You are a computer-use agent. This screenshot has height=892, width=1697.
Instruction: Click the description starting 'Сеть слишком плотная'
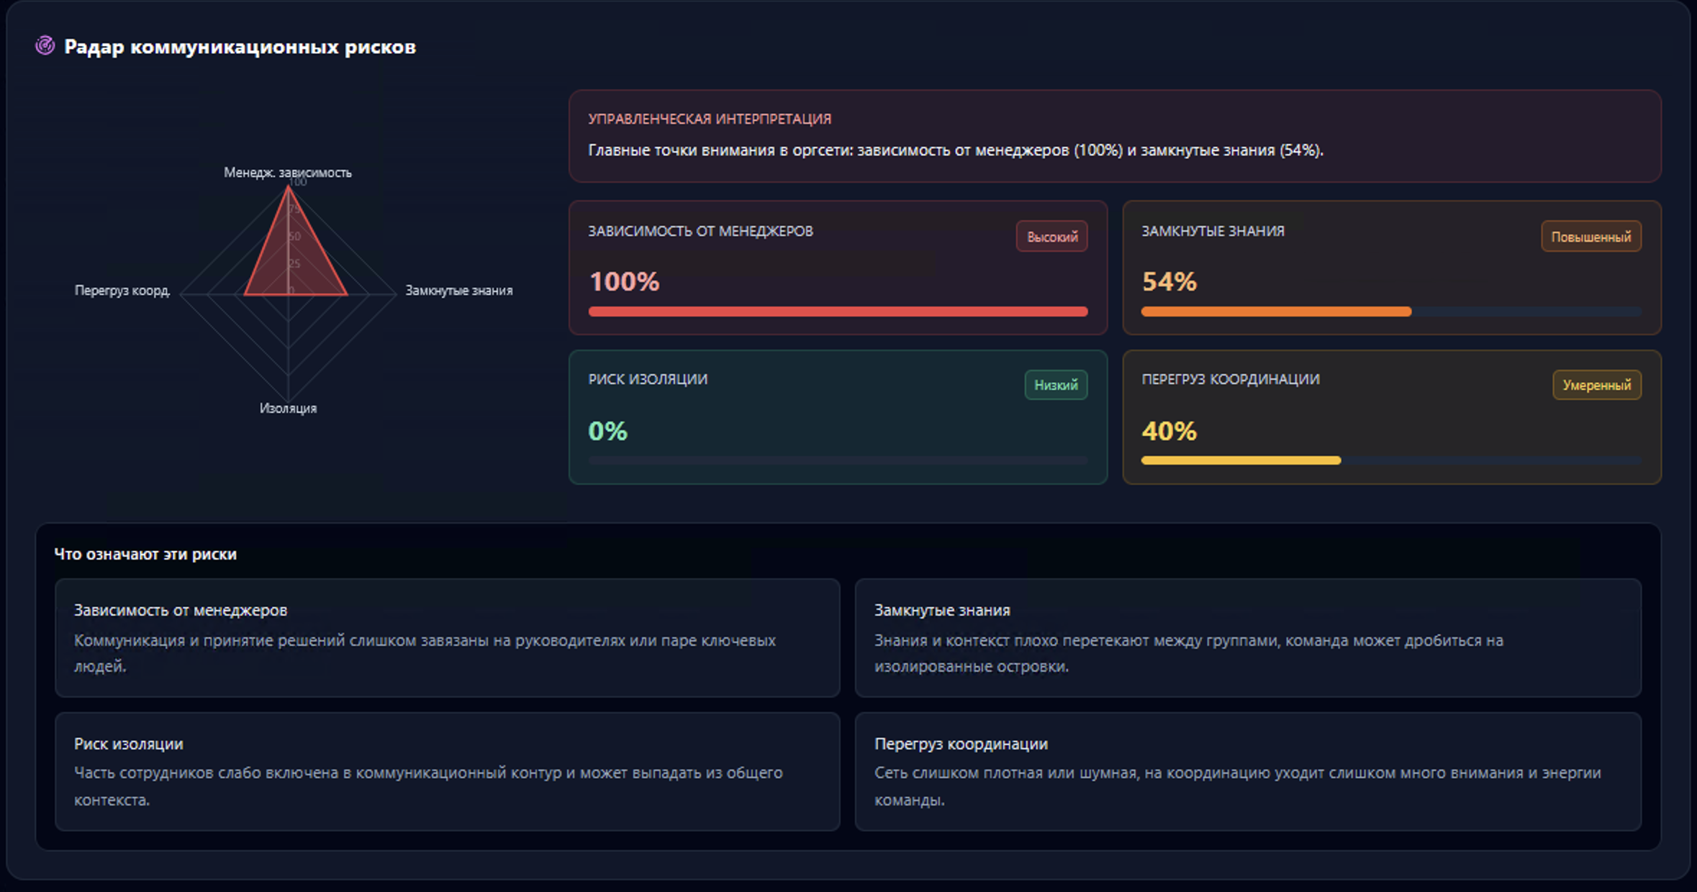tap(1238, 786)
